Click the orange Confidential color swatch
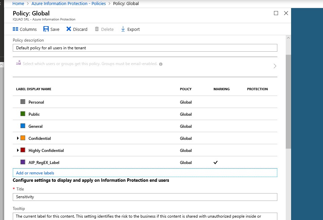Screen dimensions: 323x220 (23, 138)
